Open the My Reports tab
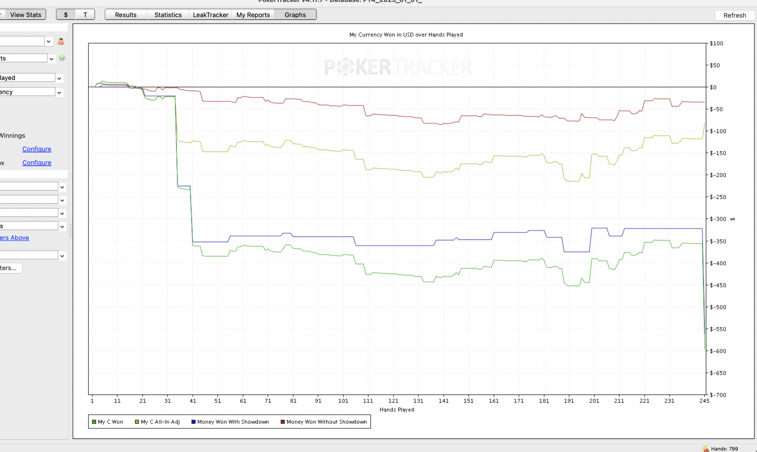Viewport: 757px width, 452px height. [253, 14]
